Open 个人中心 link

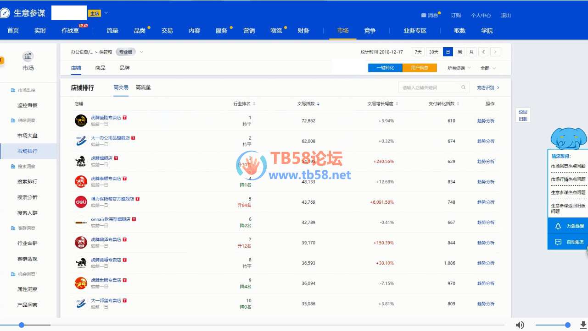481,16
